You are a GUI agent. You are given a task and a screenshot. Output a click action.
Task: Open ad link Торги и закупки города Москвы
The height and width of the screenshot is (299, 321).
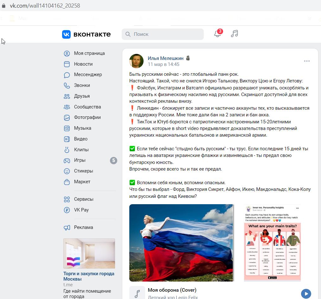89,276
